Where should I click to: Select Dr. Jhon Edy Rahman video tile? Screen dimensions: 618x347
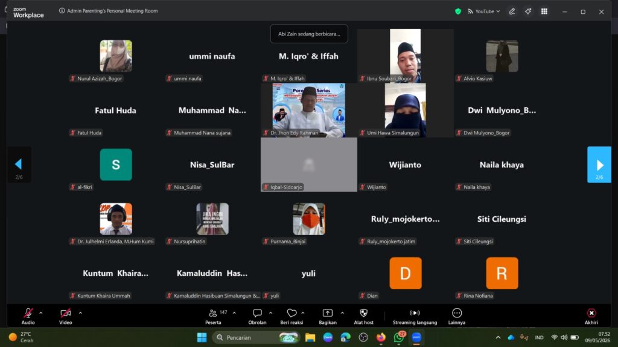point(308,110)
